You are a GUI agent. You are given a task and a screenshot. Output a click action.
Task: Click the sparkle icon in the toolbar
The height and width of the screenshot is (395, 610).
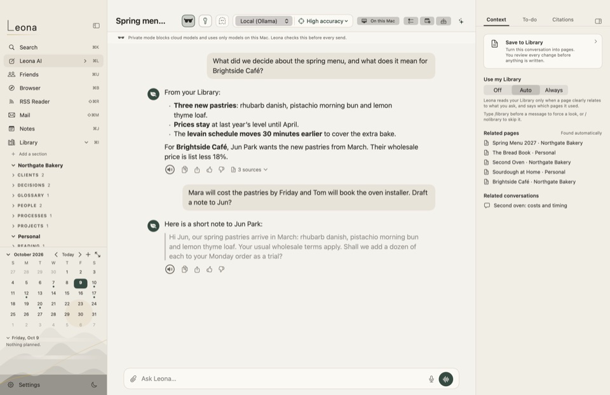[461, 21]
